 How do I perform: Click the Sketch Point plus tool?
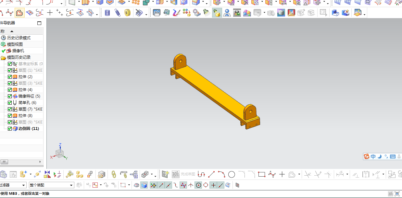pyautogui.click(x=282, y=174)
